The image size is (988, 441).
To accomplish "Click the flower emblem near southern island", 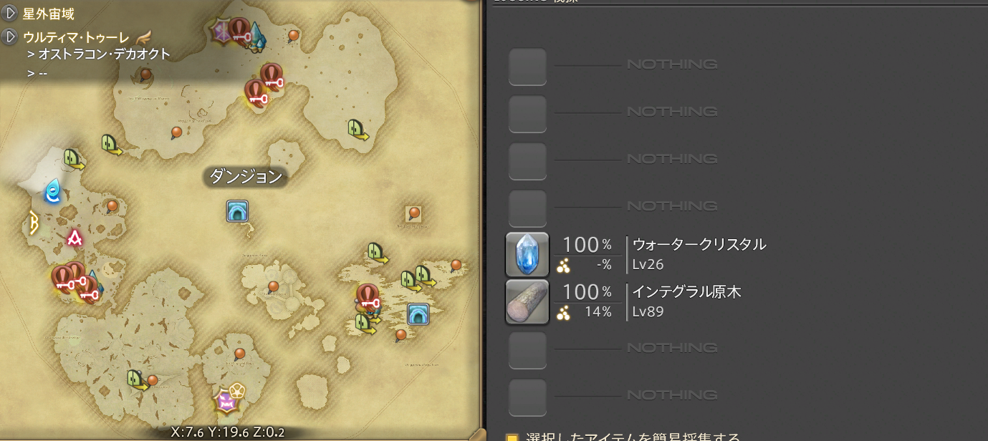I will click(238, 392).
